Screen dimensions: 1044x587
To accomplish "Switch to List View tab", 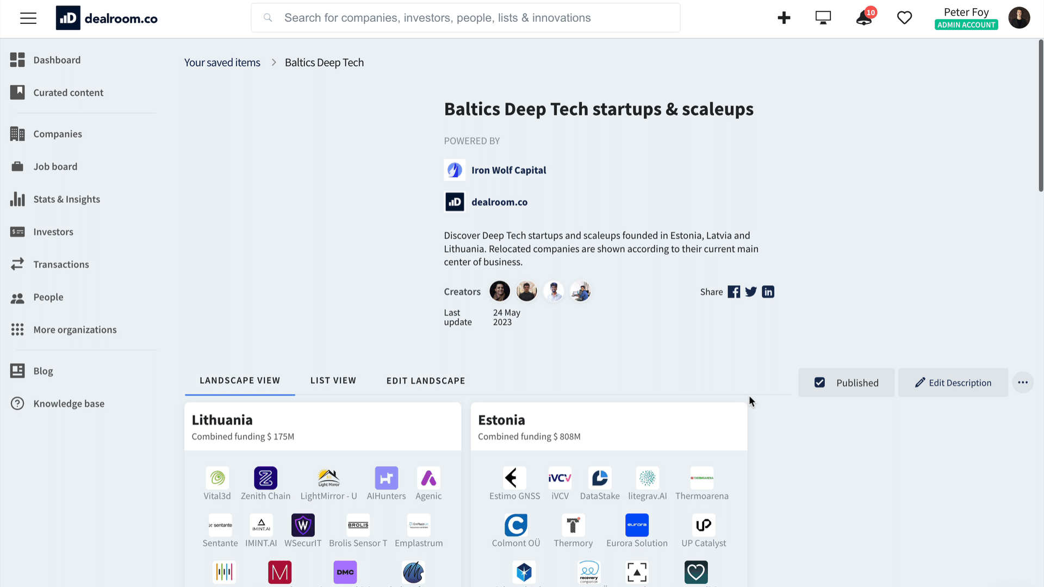I will coord(333,380).
